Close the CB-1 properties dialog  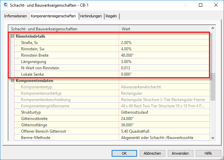[x=216, y=5]
